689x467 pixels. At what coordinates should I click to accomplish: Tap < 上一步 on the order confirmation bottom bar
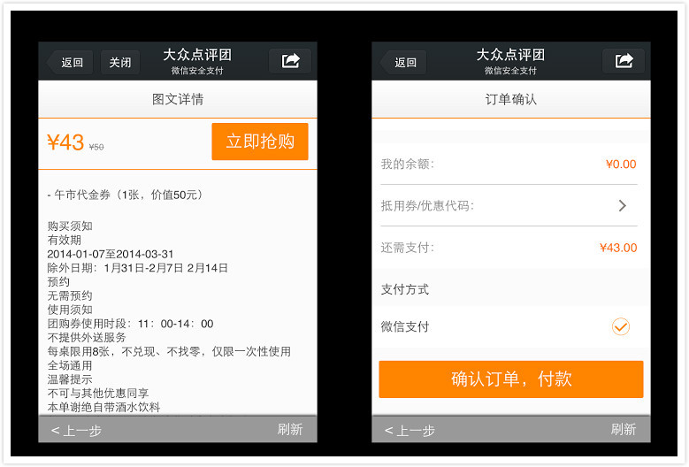pyautogui.click(x=410, y=431)
